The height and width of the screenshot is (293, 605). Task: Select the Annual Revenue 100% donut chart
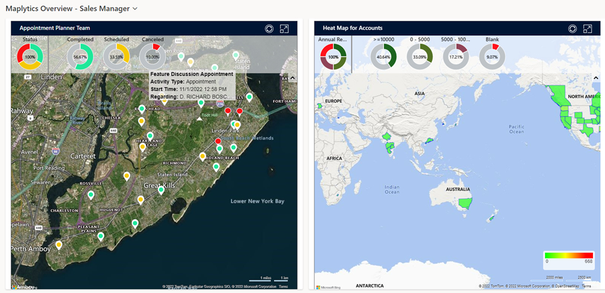point(333,56)
